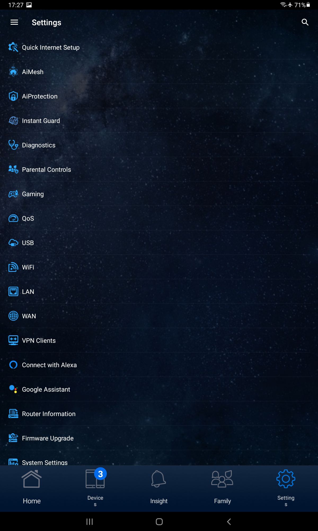Open the Parental Controls entry
The height and width of the screenshot is (531, 318).
[x=159, y=169]
